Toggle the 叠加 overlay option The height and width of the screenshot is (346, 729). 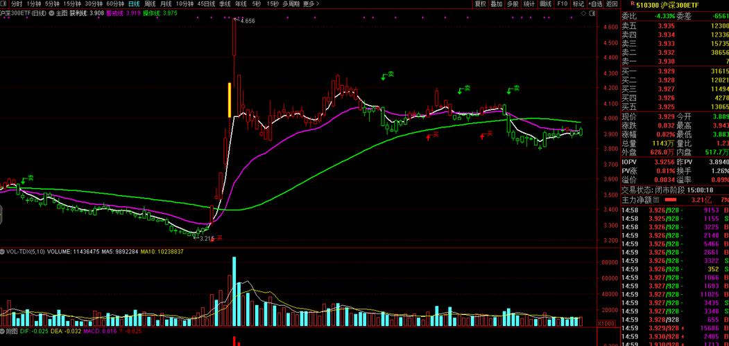(x=496, y=4)
